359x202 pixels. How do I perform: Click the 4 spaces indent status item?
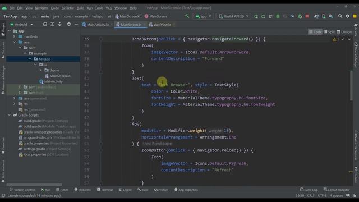click(337, 195)
